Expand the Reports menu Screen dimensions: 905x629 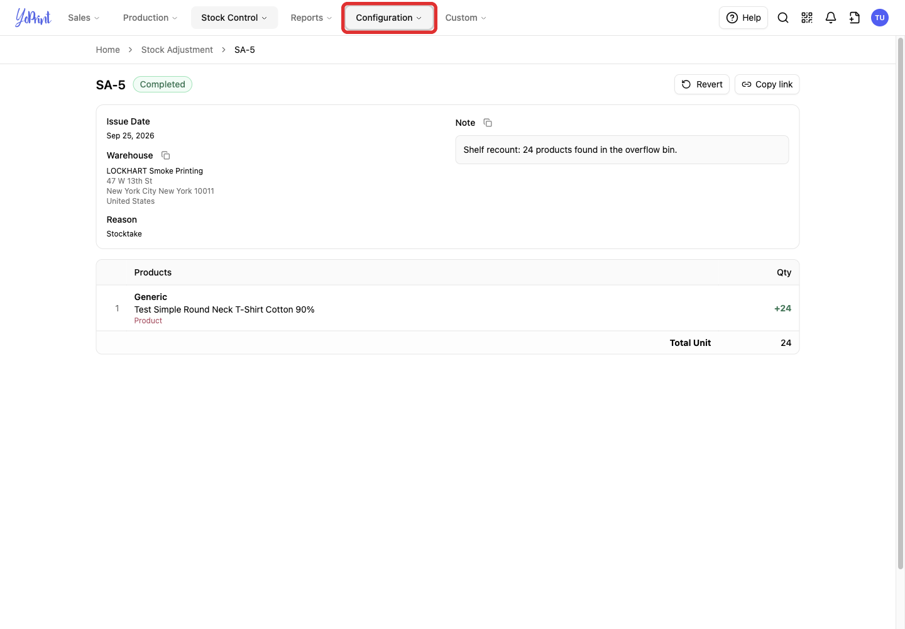tap(311, 18)
